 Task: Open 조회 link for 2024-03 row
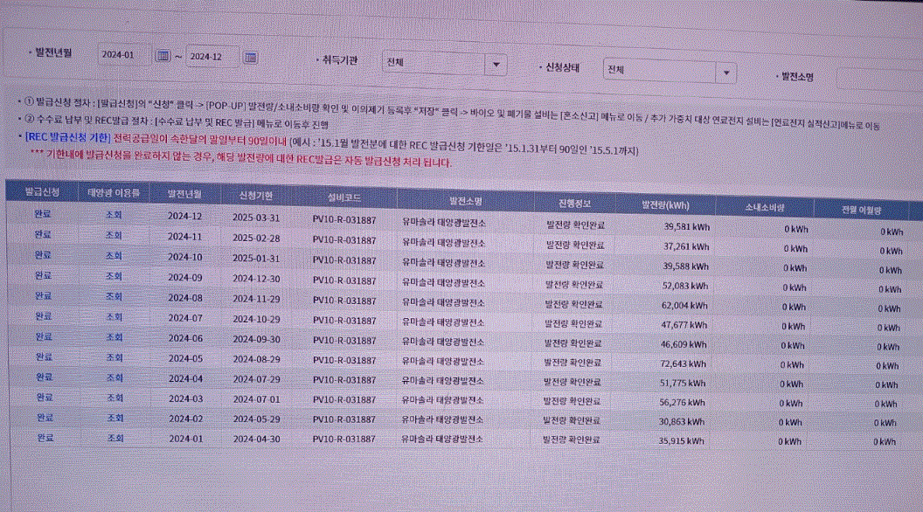115,398
